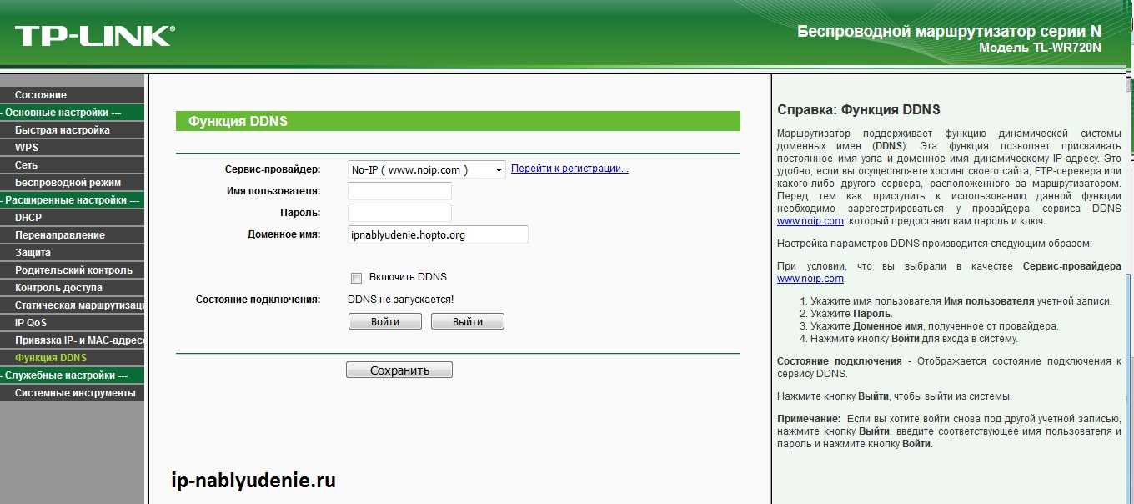This screenshot has width=1134, height=504.
Task: Select Быстрая настройка in sidebar
Action: [63, 130]
